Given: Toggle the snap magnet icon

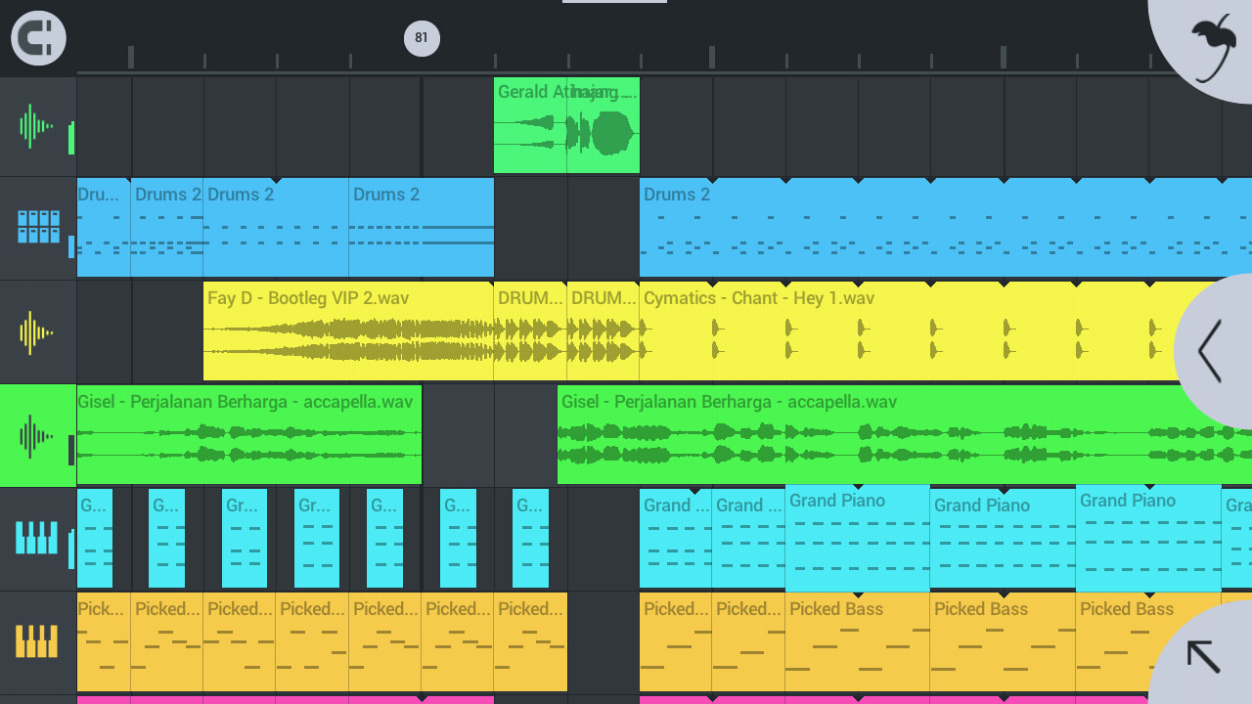Looking at the screenshot, I should [x=38, y=38].
